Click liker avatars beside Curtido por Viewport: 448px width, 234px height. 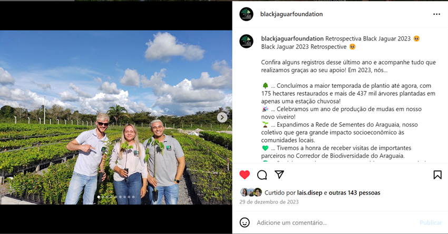click(251, 192)
